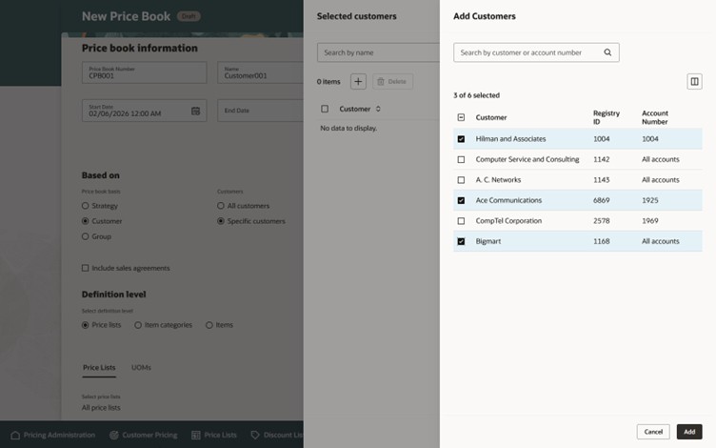
Task: Click the Account Number column header
Action: point(655,117)
